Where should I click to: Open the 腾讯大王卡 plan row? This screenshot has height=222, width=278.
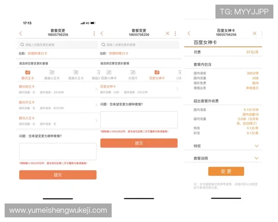[x=58, y=121]
